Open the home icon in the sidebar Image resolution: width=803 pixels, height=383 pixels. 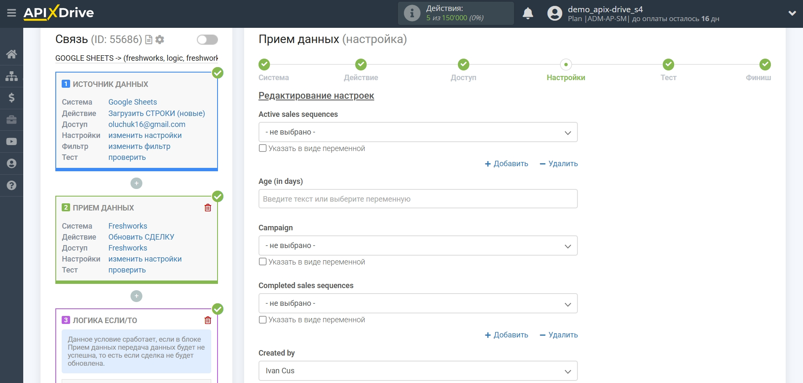(x=11, y=54)
